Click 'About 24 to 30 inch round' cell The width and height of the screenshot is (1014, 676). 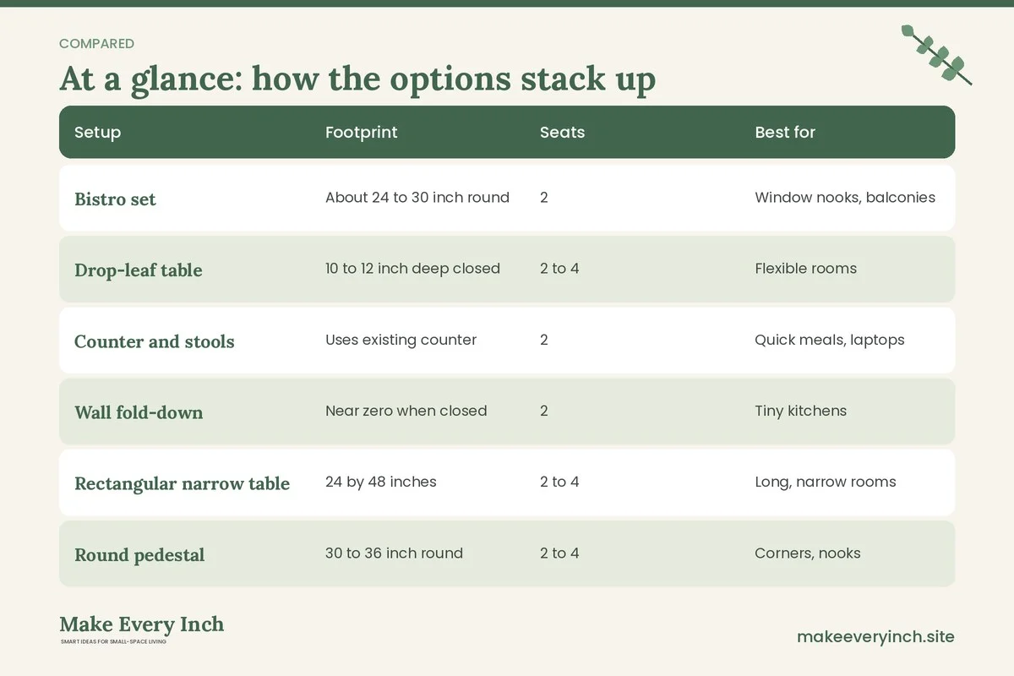point(417,198)
